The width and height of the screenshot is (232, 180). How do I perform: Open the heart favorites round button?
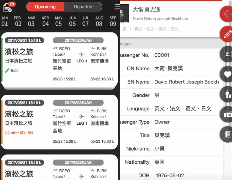click(x=226, y=74)
